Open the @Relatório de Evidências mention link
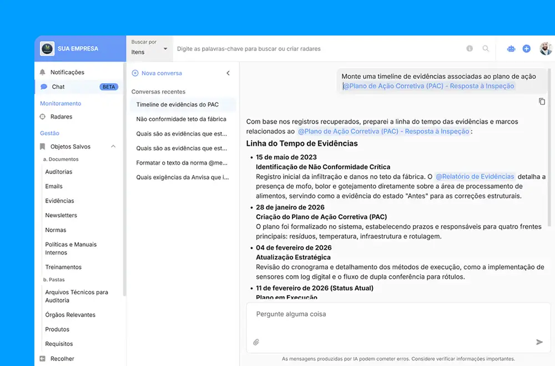The image size is (555, 366). 475,176
